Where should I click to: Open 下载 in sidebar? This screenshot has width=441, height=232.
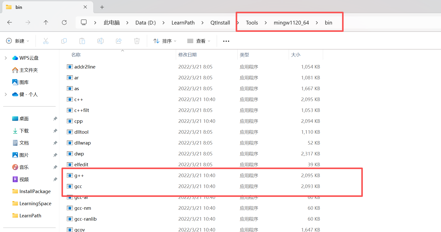[20, 131]
